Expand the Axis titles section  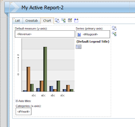17,101
